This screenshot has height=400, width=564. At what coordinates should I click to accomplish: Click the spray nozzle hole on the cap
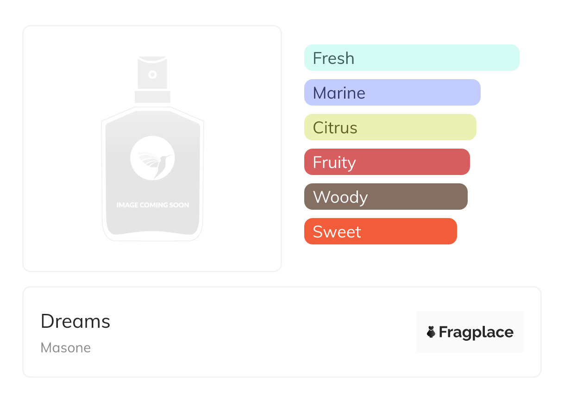point(152,74)
